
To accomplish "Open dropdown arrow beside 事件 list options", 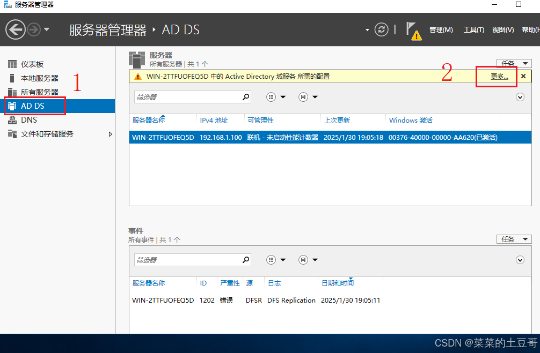I will tap(283, 259).
